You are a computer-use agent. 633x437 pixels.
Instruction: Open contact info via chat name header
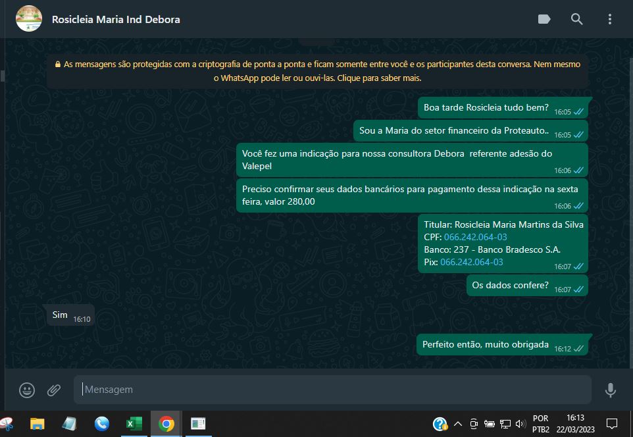tap(116, 19)
